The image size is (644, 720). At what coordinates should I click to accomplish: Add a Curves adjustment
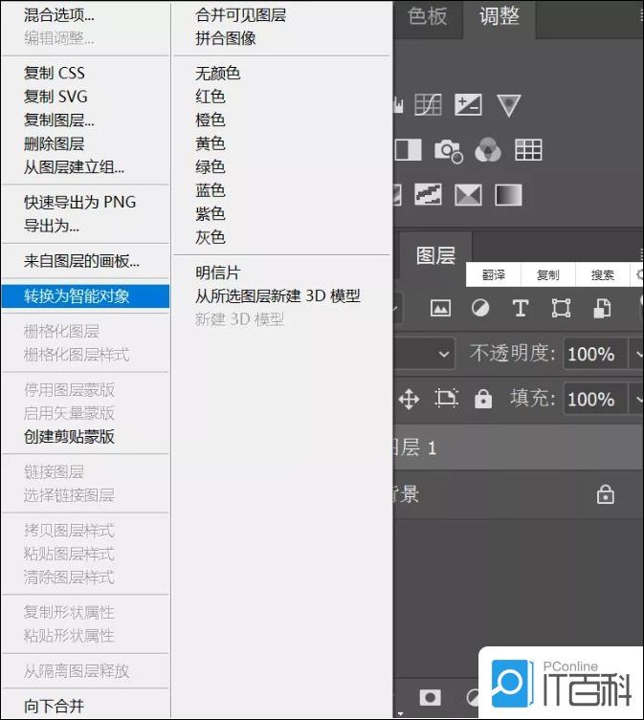428,105
